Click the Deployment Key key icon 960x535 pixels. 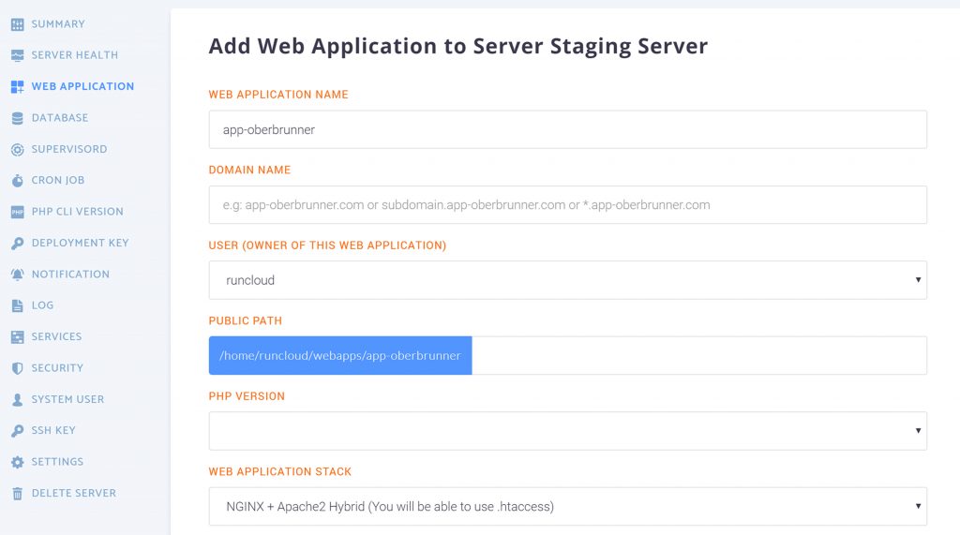coord(17,243)
